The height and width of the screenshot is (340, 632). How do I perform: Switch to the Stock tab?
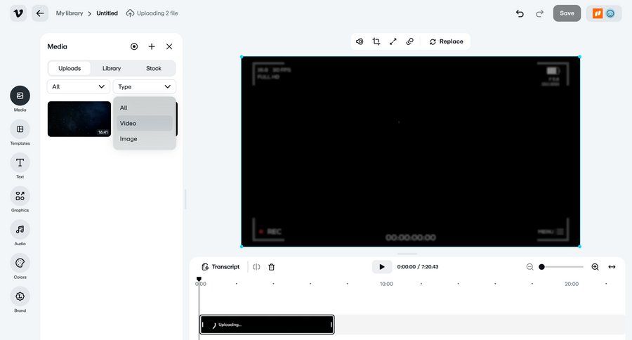tap(154, 68)
